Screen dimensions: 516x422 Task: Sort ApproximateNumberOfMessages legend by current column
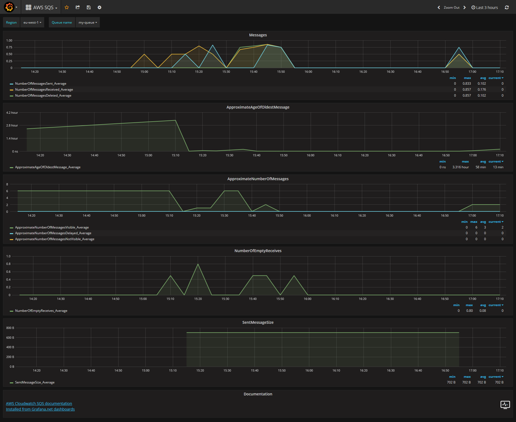coord(496,222)
